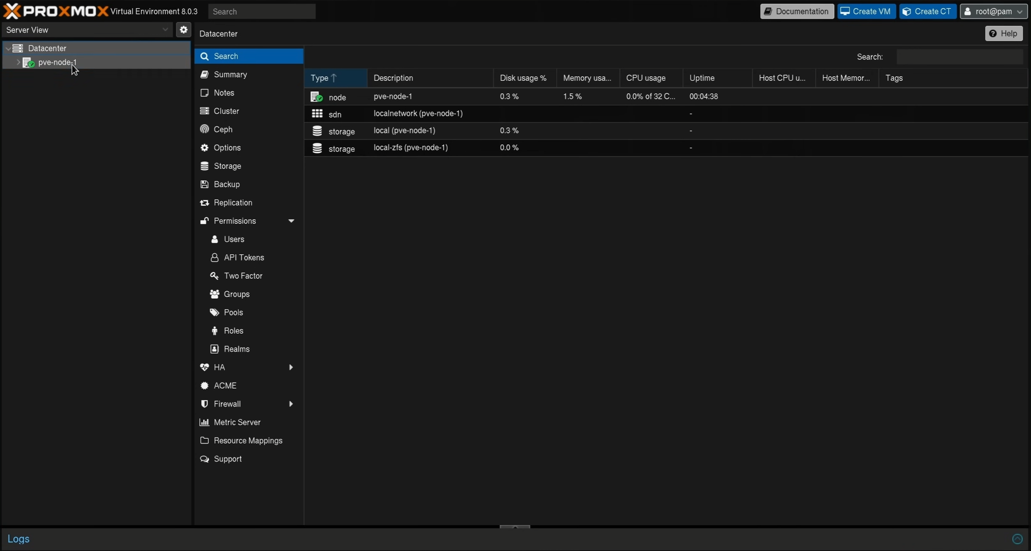1031x551 pixels.
Task: Click the Logs panel expand icon
Action: (x=1017, y=539)
